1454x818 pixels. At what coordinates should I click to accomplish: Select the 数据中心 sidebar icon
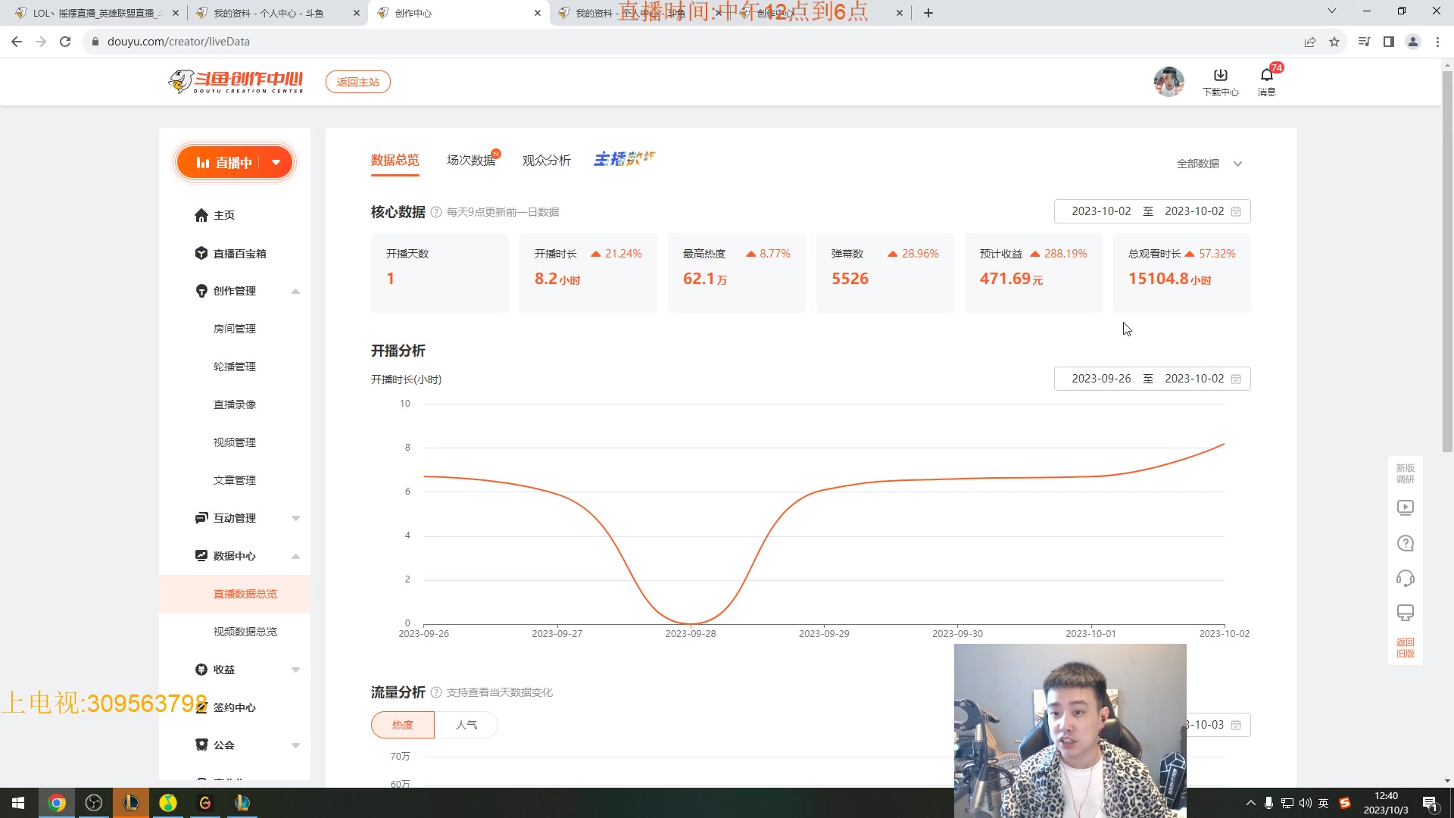pyautogui.click(x=201, y=556)
